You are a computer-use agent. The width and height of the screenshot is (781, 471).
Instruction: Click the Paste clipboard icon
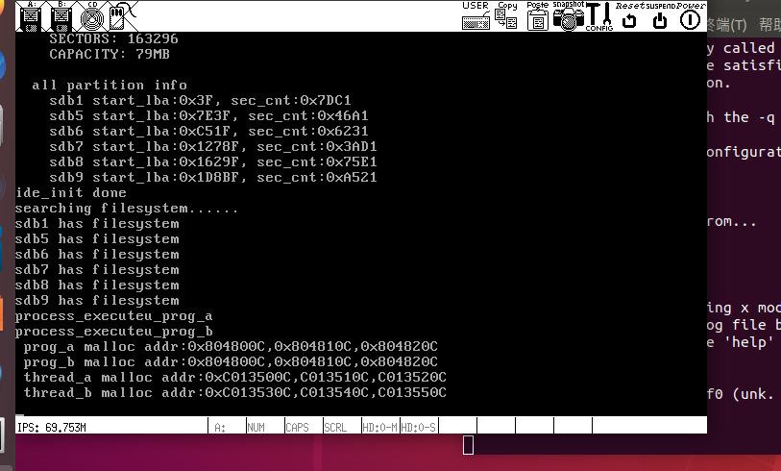(x=537, y=16)
